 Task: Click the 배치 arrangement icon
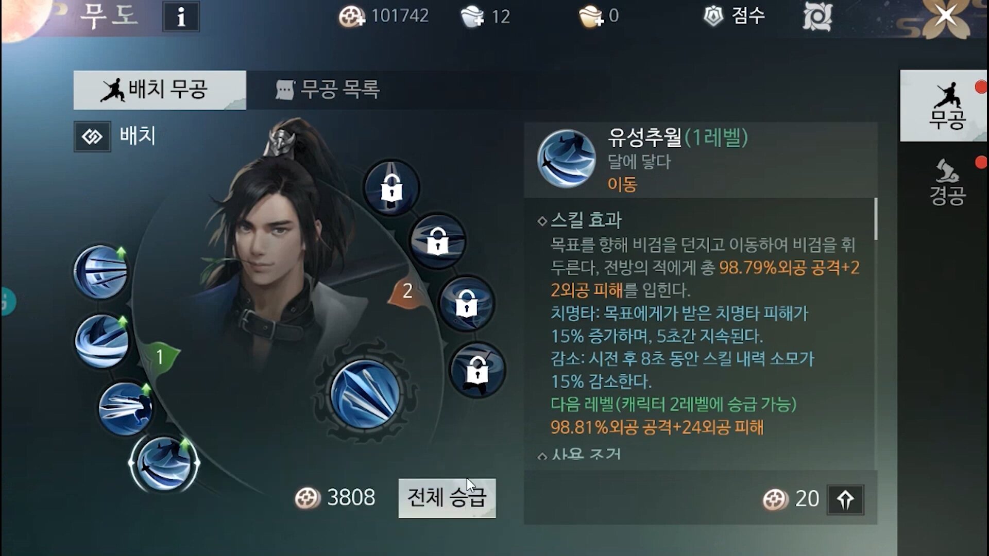click(92, 136)
